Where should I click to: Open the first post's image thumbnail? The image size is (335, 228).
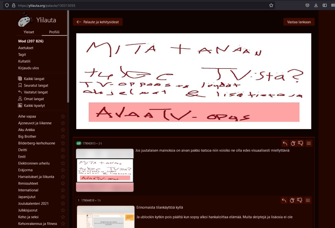point(105,170)
